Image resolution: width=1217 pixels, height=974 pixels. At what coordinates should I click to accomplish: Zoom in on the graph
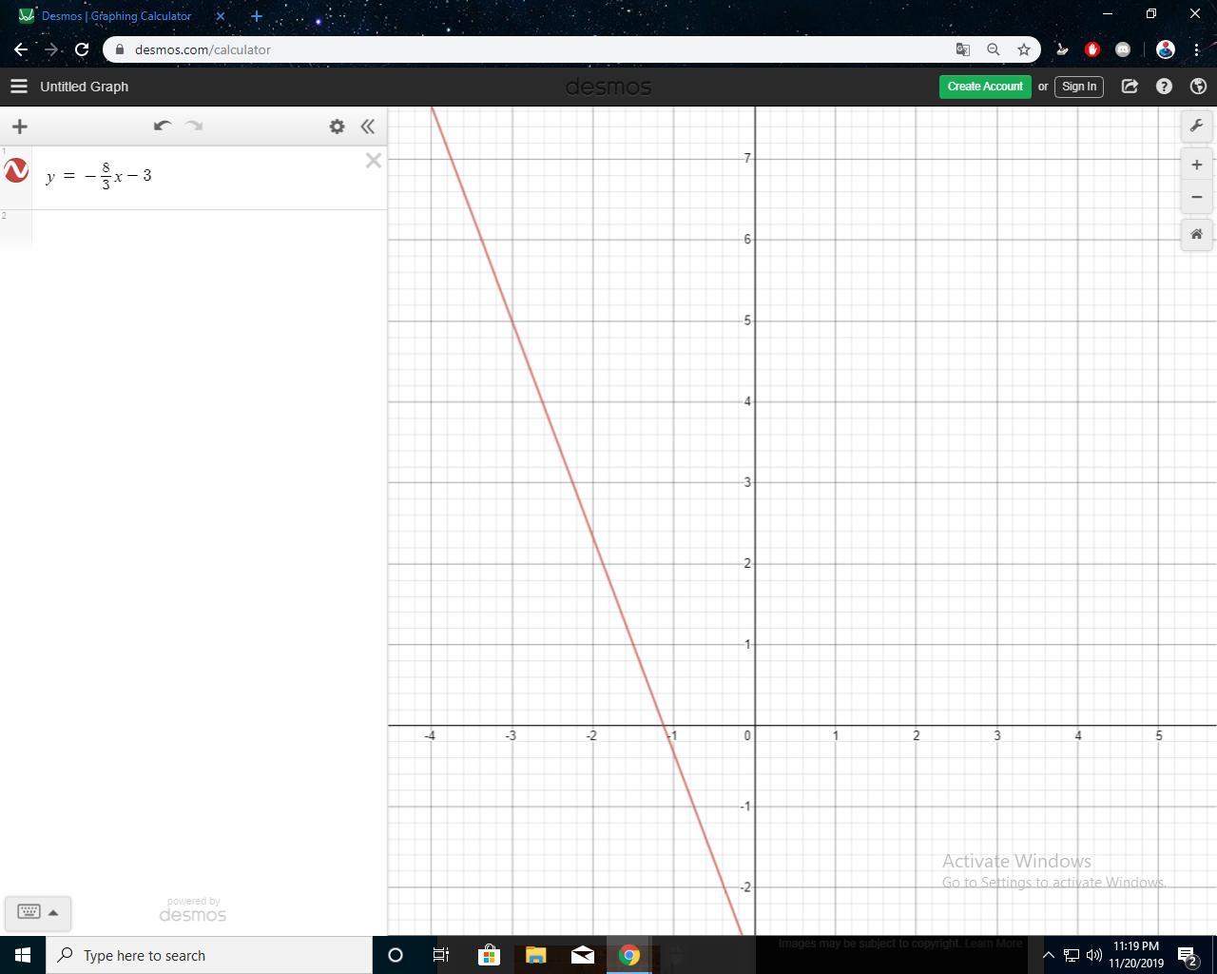point(1196,165)
